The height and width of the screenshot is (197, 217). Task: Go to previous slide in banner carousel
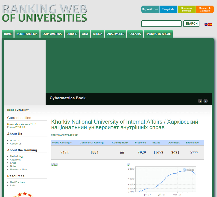[200, 101]
